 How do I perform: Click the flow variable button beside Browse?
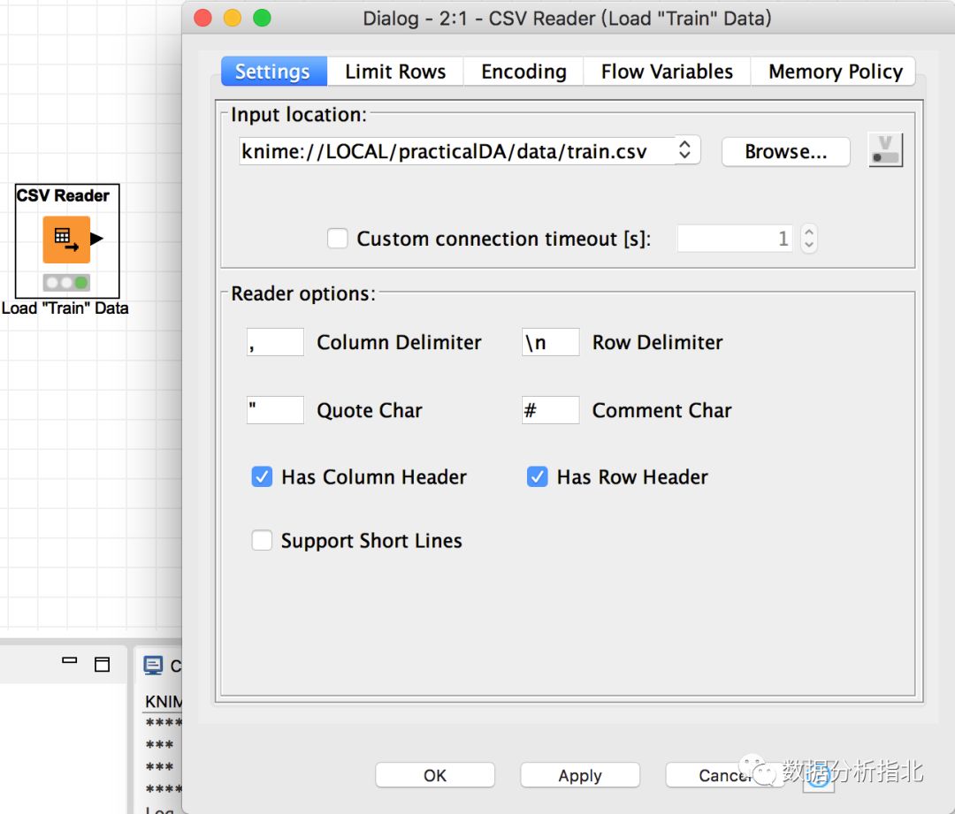pos(885,150)
